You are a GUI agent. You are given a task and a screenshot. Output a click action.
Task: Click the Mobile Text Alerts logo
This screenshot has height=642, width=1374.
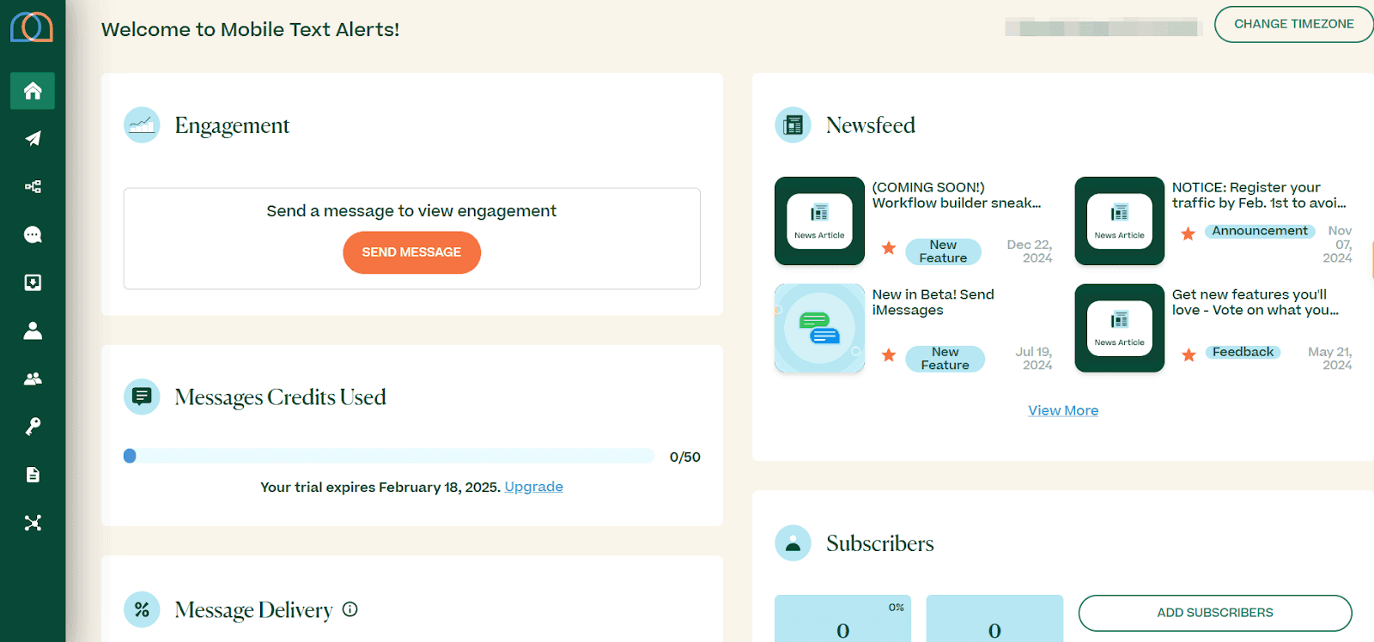(32, 27)
